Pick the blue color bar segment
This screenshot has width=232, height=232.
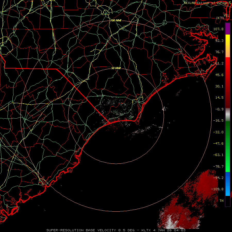228,184
